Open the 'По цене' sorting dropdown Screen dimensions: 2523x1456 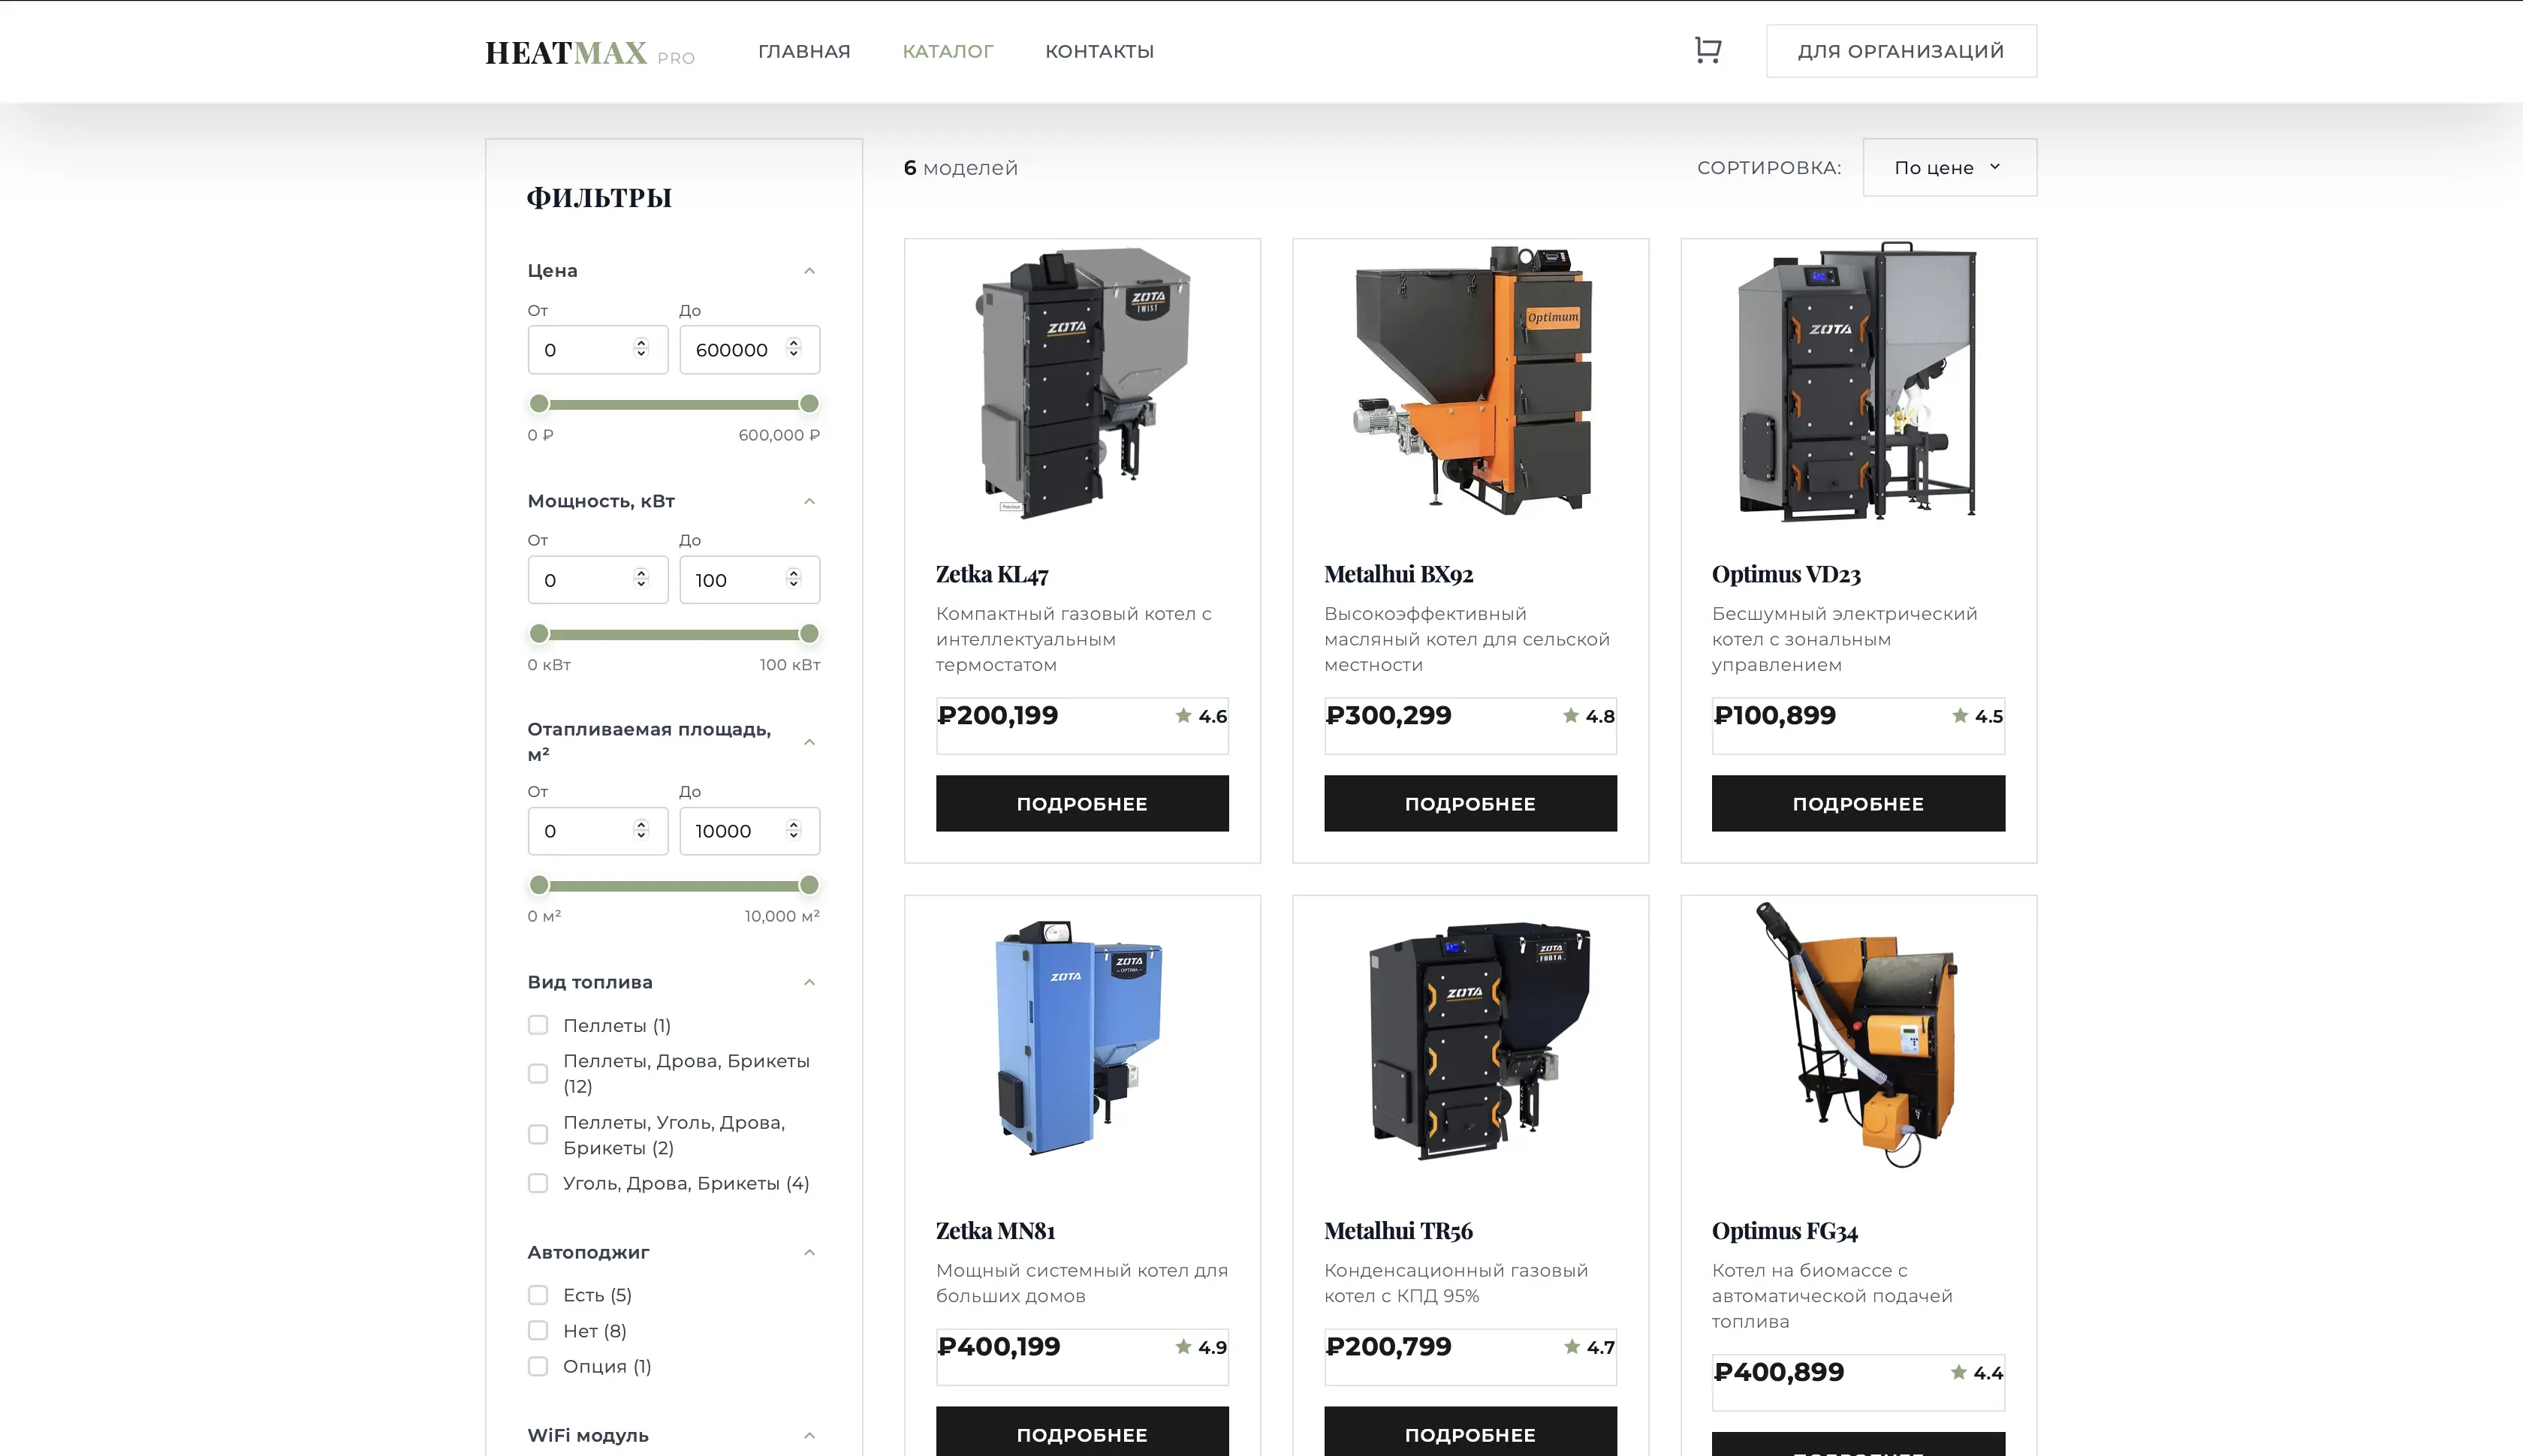(1949, 167)
